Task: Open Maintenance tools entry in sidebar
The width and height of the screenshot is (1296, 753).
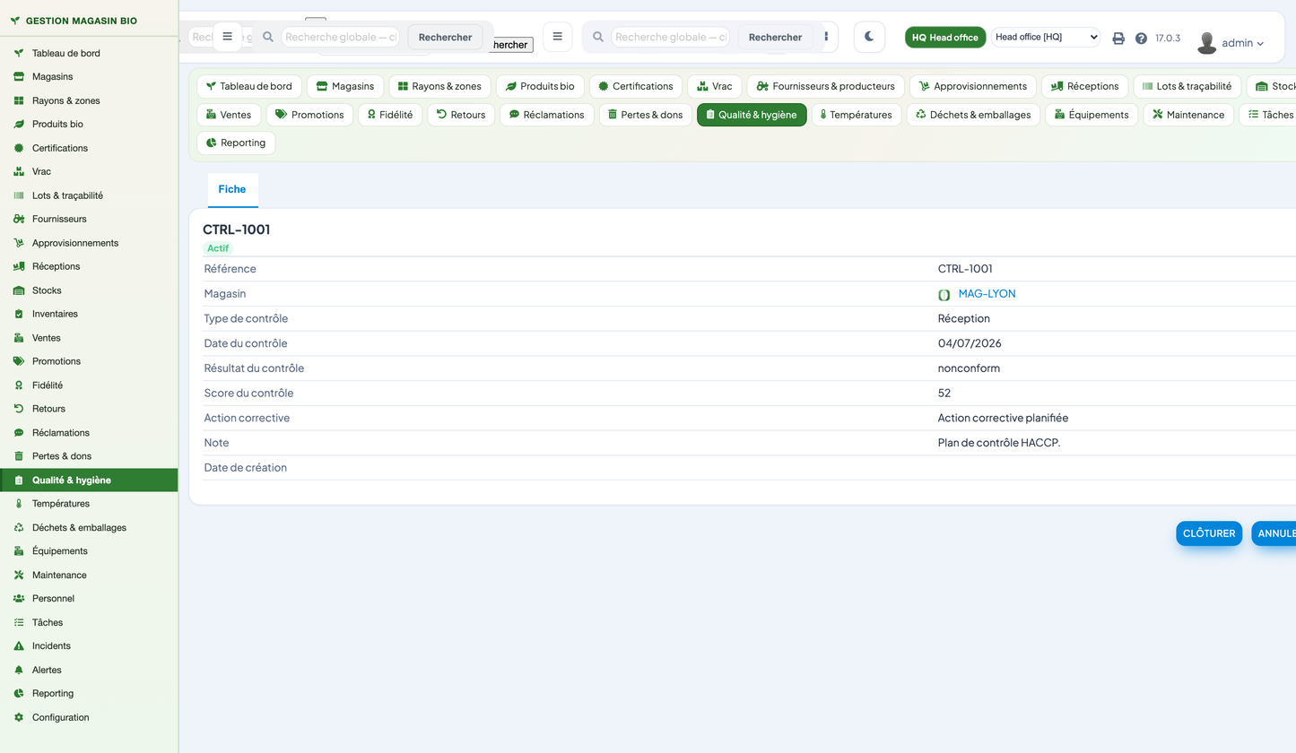Action: coord(89,575)
